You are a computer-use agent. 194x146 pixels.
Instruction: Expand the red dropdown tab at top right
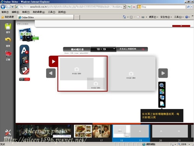pos(181,26)
